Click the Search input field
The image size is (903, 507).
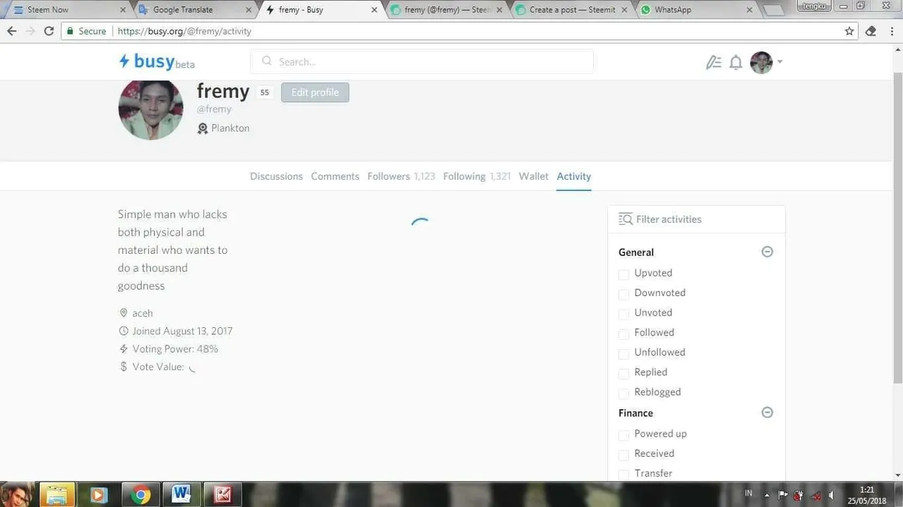[x=422, y=62]
